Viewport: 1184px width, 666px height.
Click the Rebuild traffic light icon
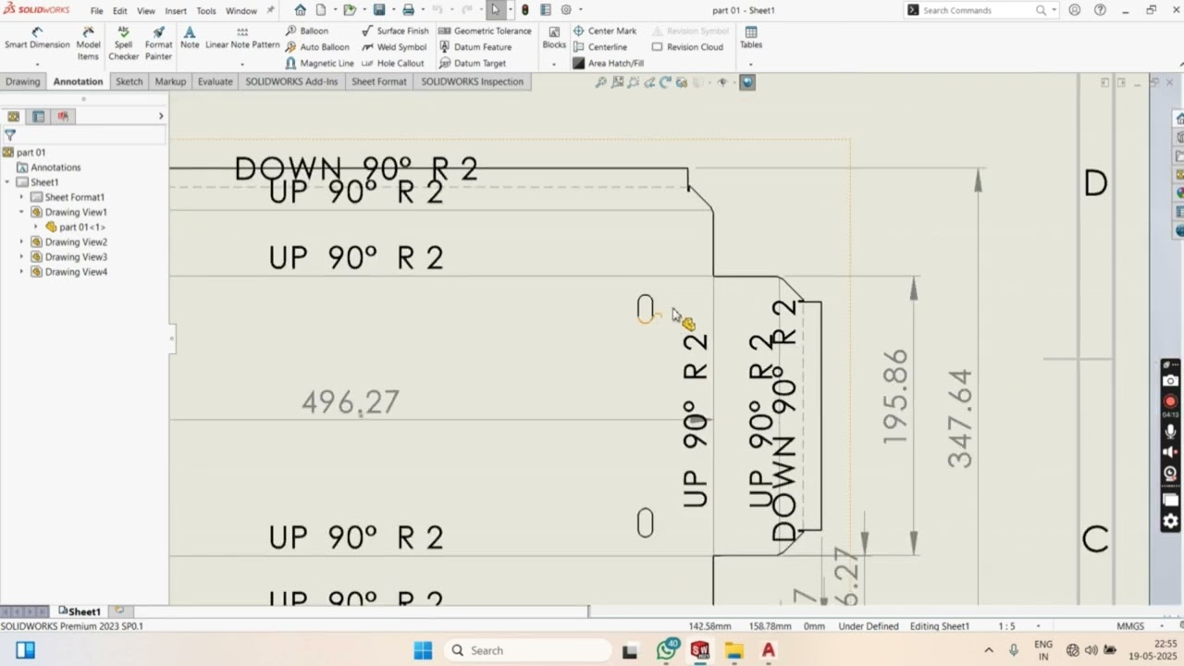point(525,10)
